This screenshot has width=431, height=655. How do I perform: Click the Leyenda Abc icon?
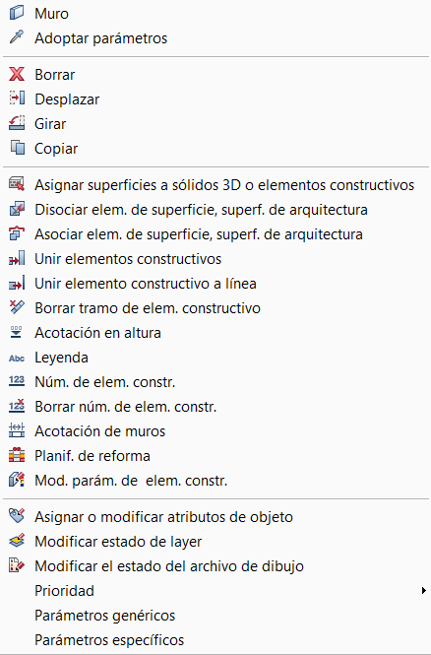pyautogui.click(x=17, y=358)
